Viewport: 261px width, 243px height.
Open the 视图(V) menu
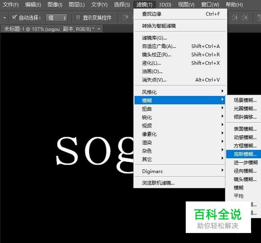point(186,4)
